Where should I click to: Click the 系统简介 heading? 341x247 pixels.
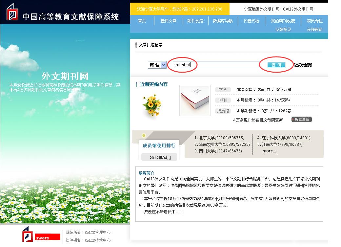pyautogui.click(x=146, y=173)
